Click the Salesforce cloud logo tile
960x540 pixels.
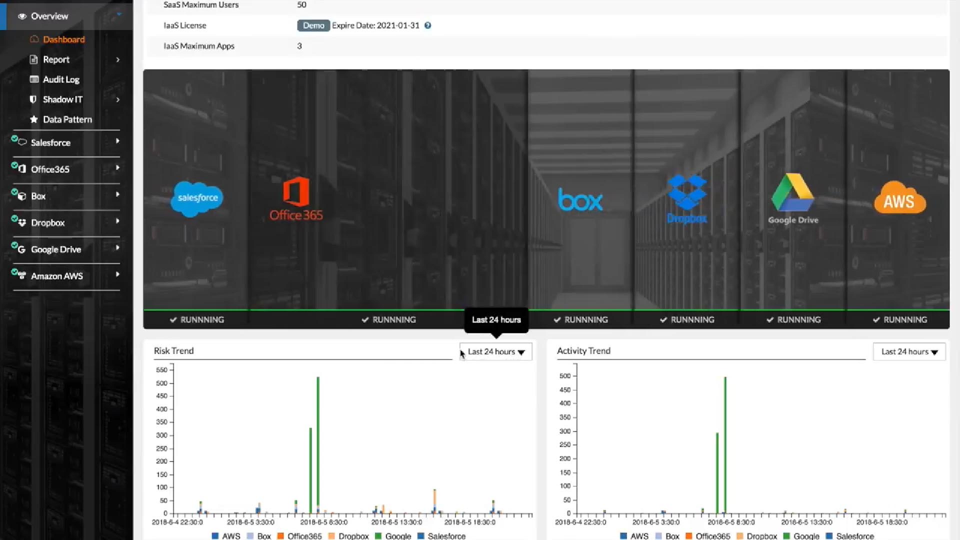click(197, 198)
